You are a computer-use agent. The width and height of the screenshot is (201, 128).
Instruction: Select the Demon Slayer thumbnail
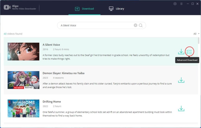[x=23, y=80]
